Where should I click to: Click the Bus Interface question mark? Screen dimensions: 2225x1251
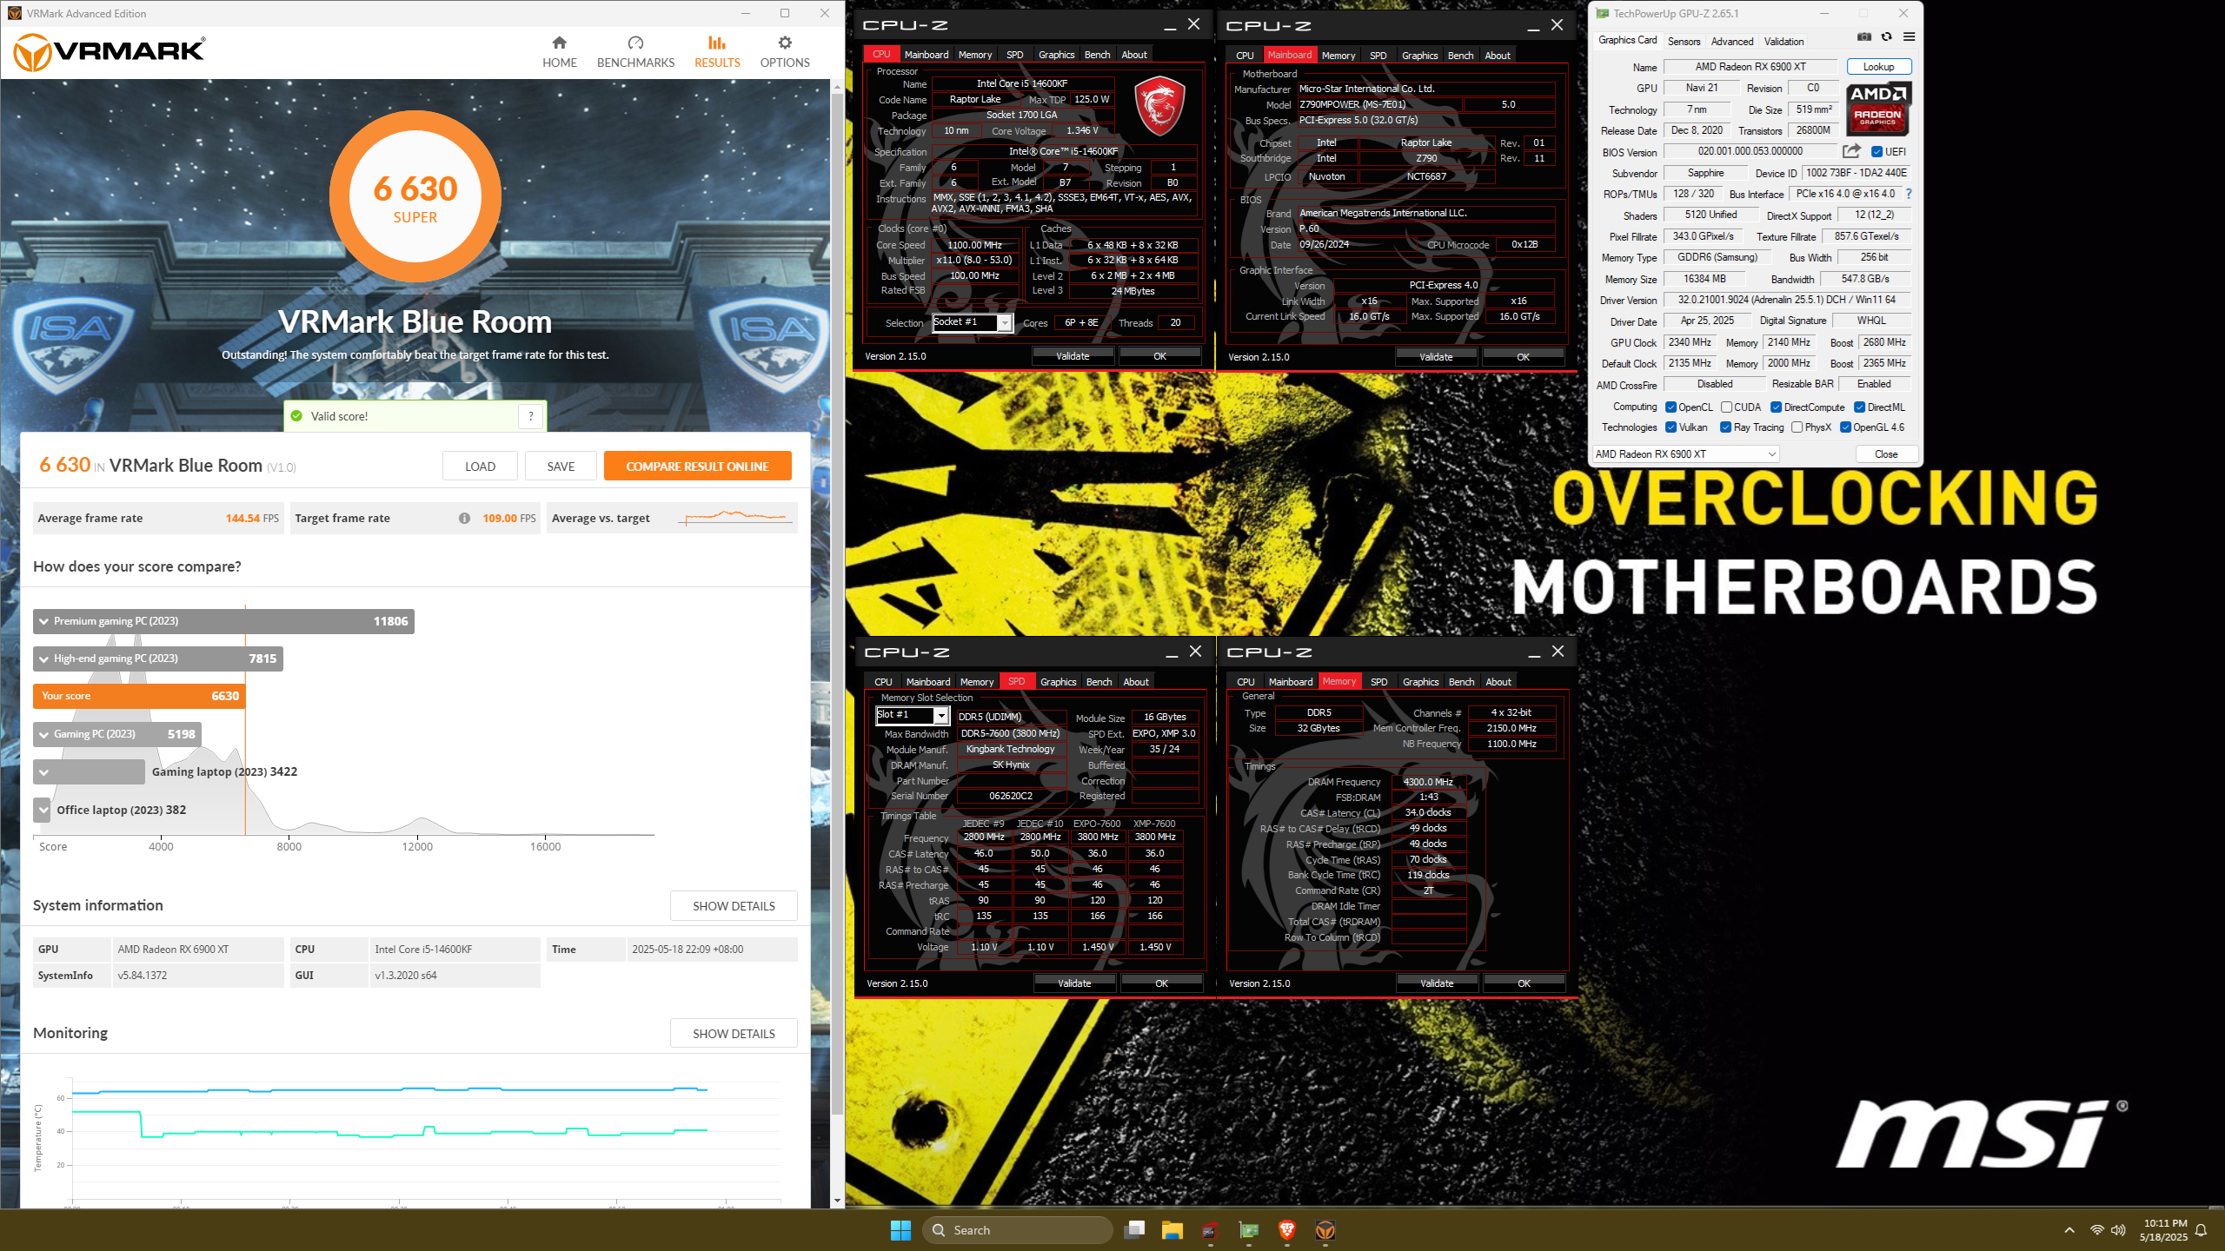[x=1909, y=194]
